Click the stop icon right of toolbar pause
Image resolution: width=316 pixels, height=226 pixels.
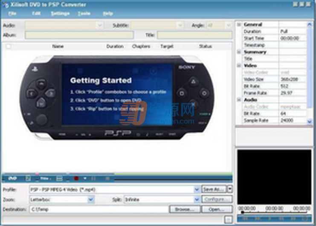click(x=107, y=179)
